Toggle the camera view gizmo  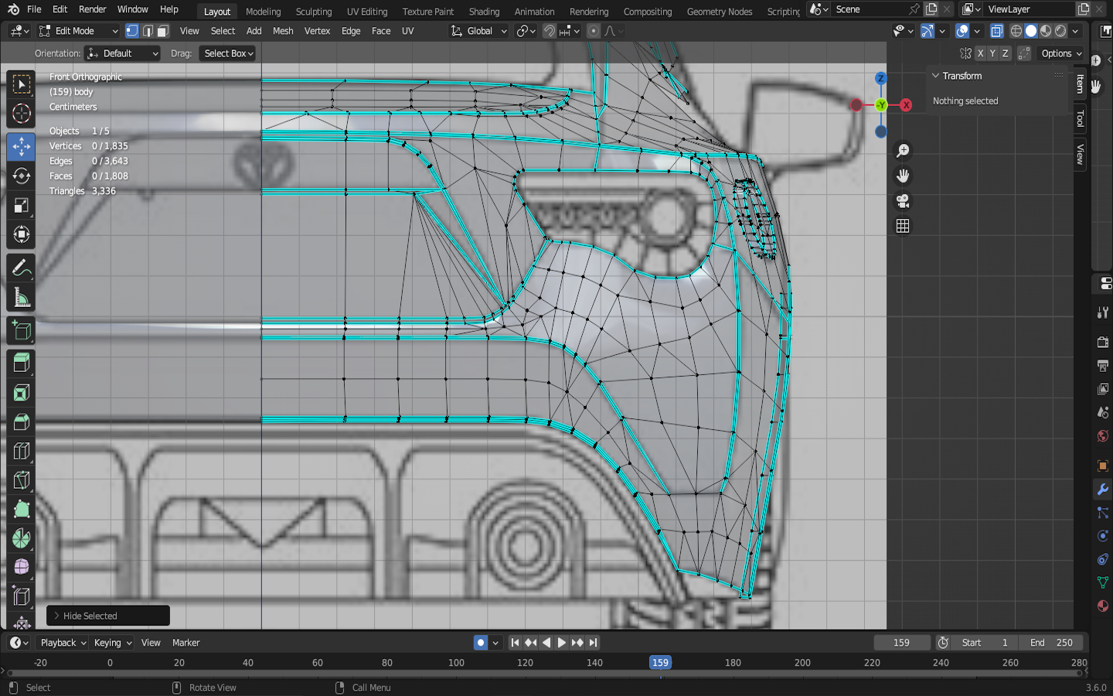(x=902, y=201)
